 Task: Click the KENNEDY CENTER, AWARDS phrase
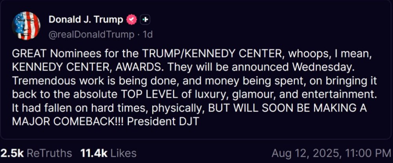70,67
